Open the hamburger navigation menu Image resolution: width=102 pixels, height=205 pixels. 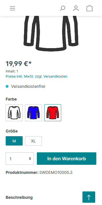click(x=12, y=8)
